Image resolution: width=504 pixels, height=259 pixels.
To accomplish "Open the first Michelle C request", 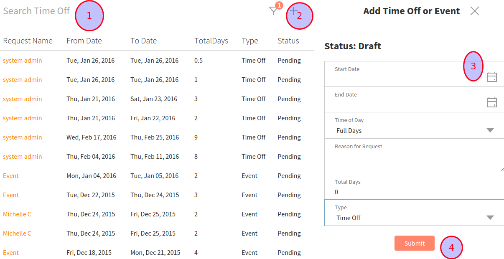I will 17,214.
